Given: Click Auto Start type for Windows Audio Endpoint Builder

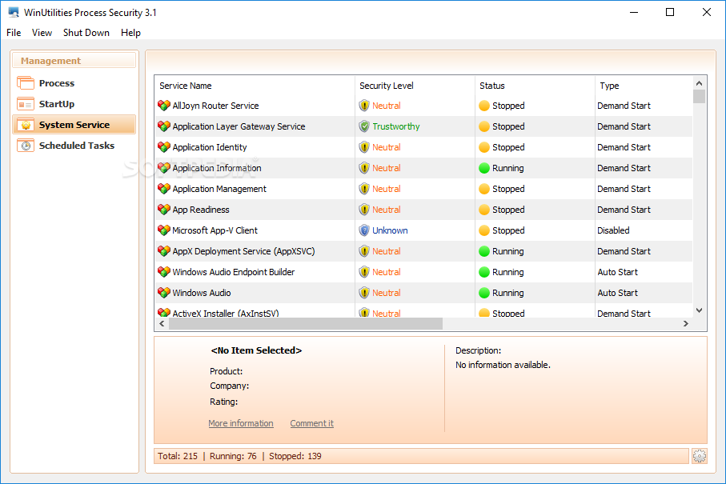Looking at the screenshot, I should click(x=618, y=272).
